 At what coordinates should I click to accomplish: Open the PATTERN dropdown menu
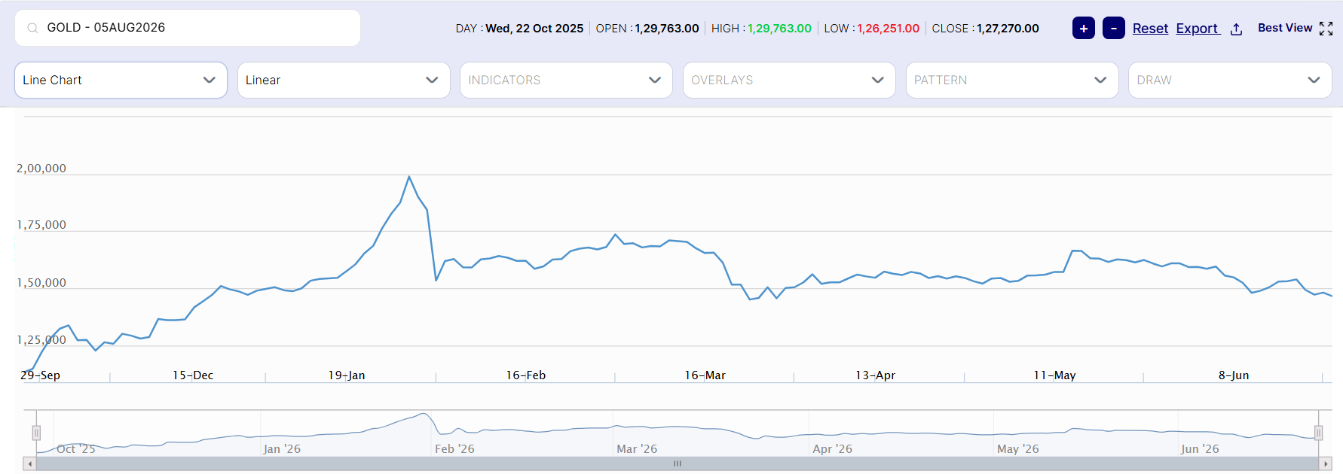[1012, 80]
